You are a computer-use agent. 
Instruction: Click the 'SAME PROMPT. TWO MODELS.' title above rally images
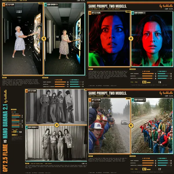[108, 93]
